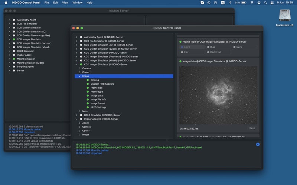Click the blue round button in the log panel corner
This screenshot has height=185, width=297.
pos(258,144)
